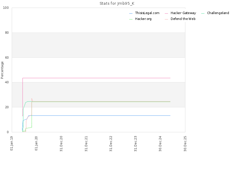Image resolution: width=235 pixels, height=176 pixels.
Task: Toggle ThisisLegal.com legend color marker
Action: click(x=131, y=13)
